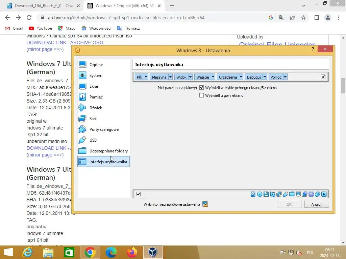Image resolution: width=346 pixels, height=259 pixels.
Task: Open the Dźwięk audio settings category
Action: 103,108
